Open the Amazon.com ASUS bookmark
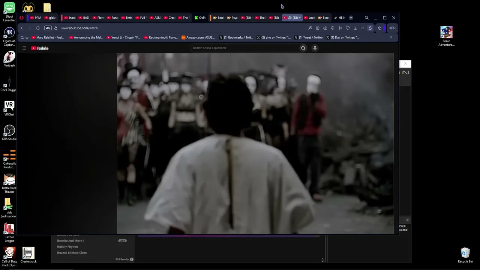Image resolution: width=480 pixels, height=270 pixels. 198,37
